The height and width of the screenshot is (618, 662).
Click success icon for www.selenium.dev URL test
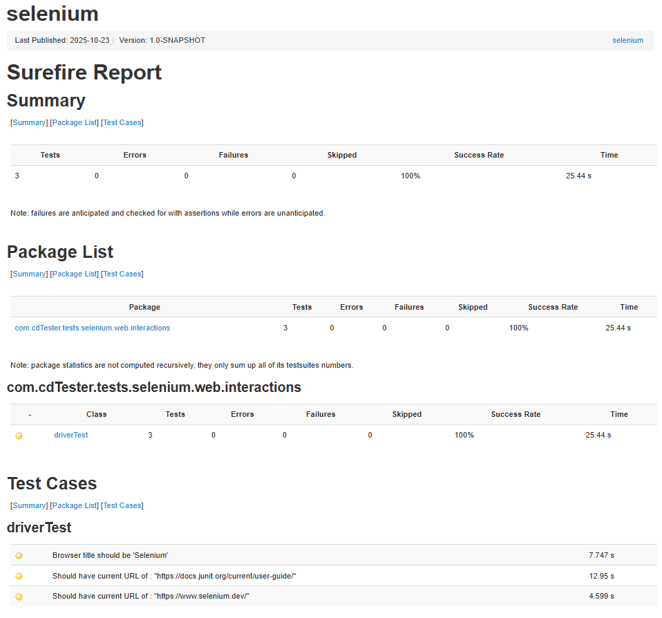(x=19, y=597)
